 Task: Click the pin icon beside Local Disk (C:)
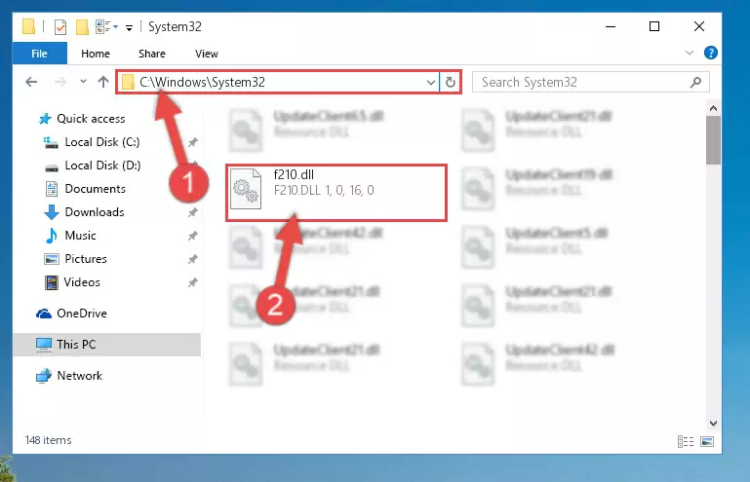click(x=193, y=142)
